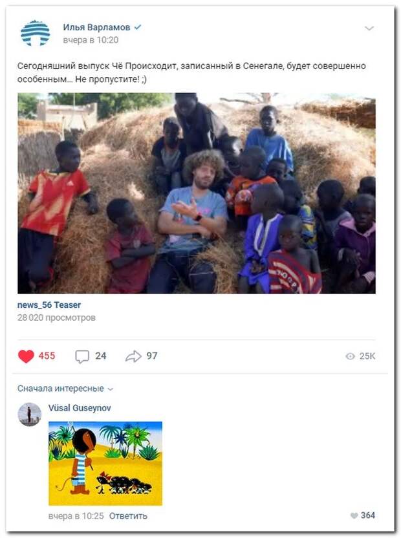
Task: Click the eye views icon
Action: point(350,356)
